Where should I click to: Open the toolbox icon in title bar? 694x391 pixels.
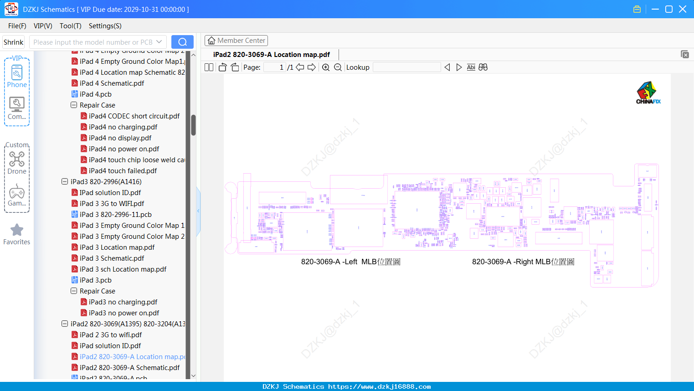tap(637, 9)
